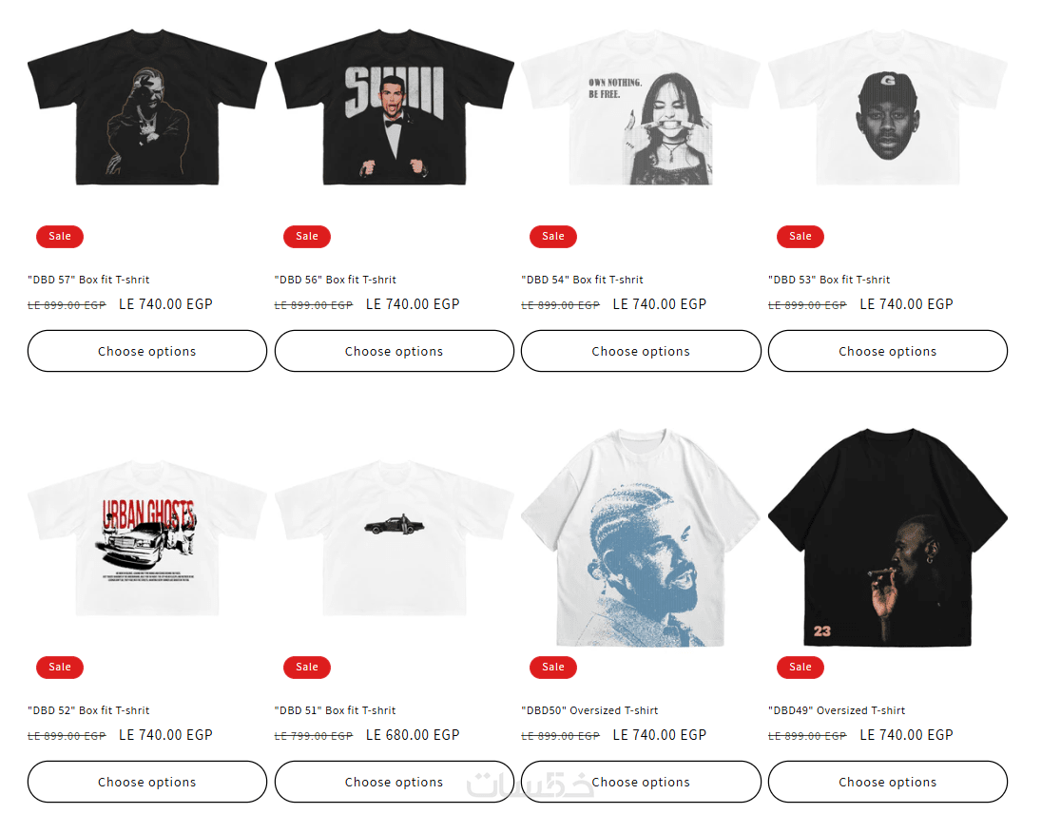The width and height of the screenshot is (1061, 814).
Task: View the Urban Ghosts shirt image
Action: [146, 538]
